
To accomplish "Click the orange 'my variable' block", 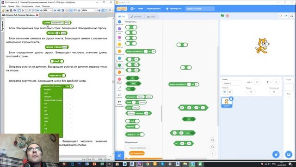I will (137, 153).
